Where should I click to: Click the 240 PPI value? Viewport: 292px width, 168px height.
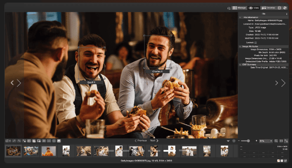coord(273,55)
